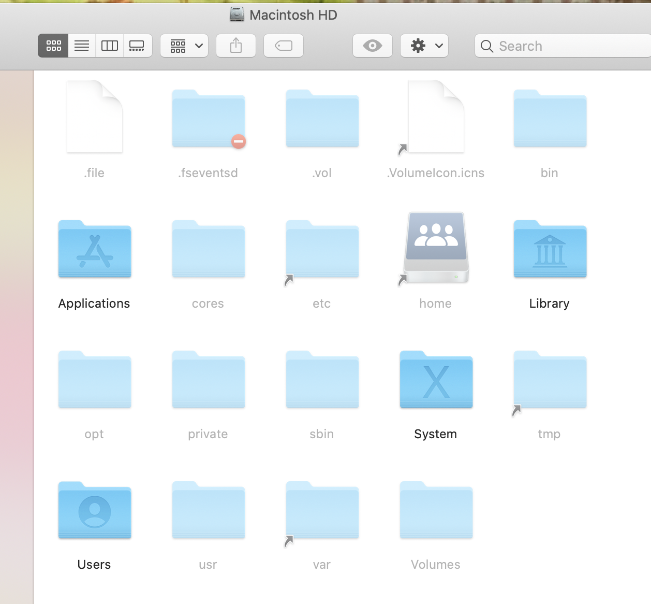Click the "cores" label text

(x=208, y=304)
